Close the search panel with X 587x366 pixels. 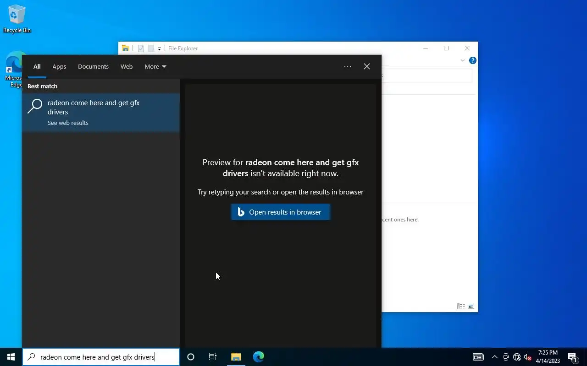click(367, 67)
